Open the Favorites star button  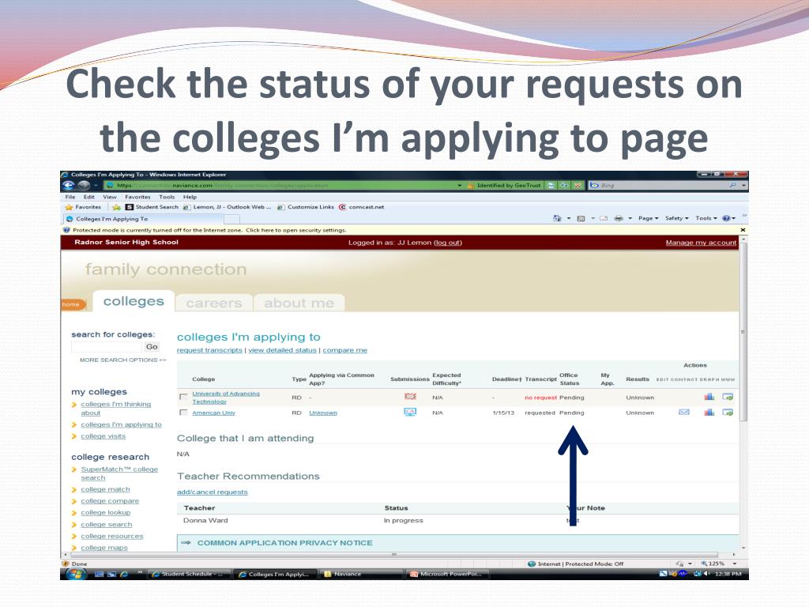82,207
